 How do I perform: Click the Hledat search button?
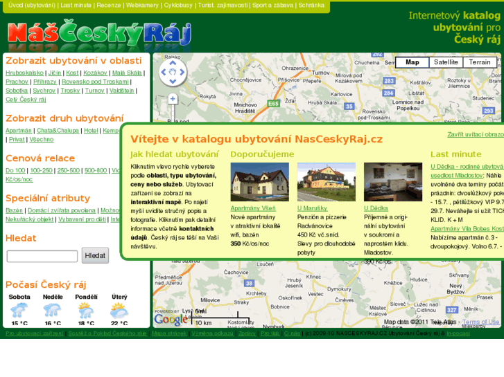click(x=95, y=255)
